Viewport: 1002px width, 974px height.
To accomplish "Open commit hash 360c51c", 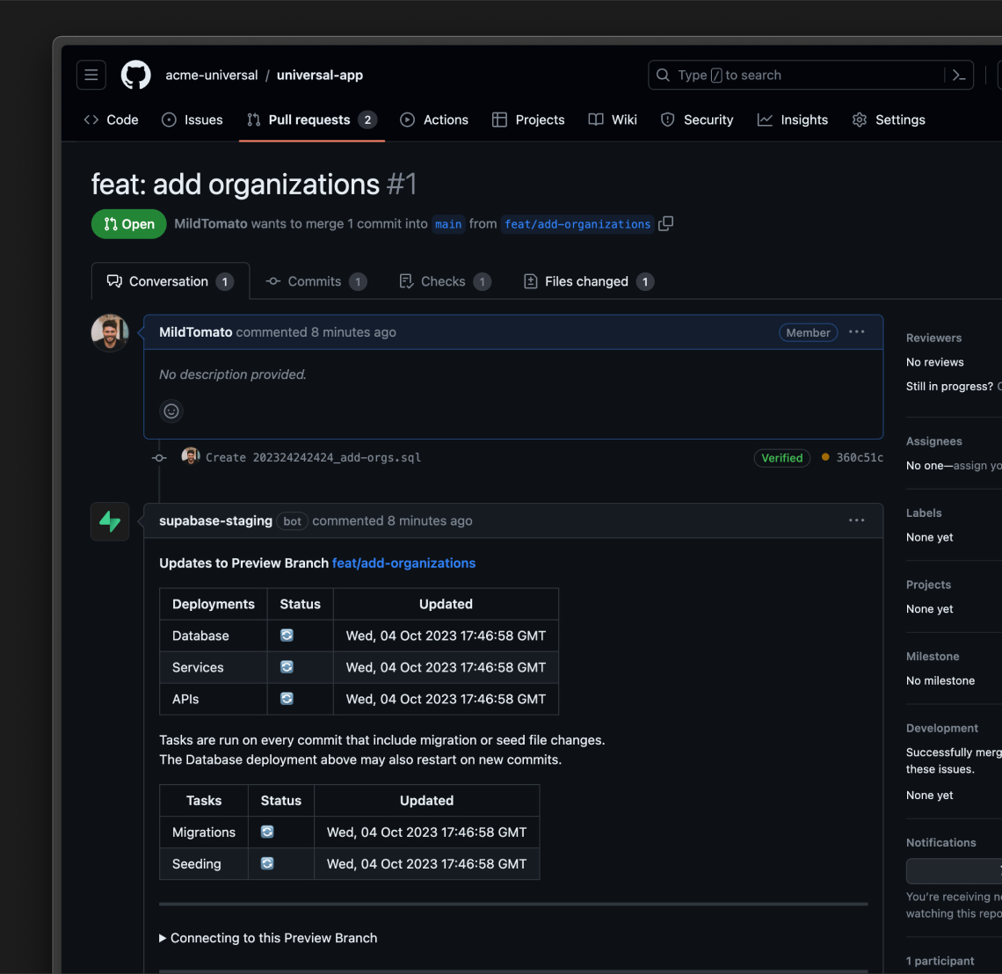I will point(860,457).
